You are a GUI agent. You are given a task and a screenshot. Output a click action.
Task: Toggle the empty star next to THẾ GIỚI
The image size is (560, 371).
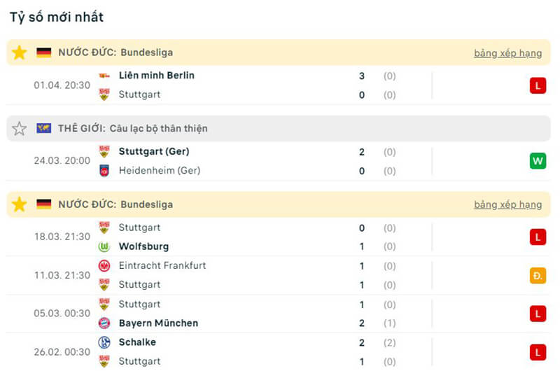coord(20,129)
